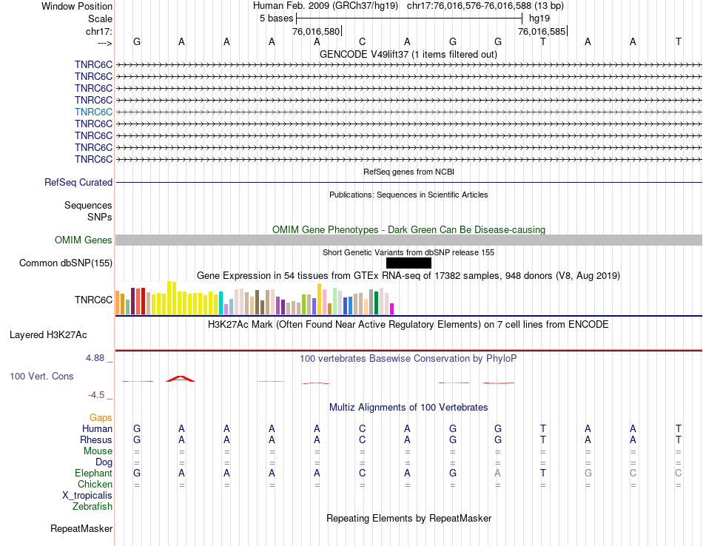Click the Mouse alignment row label
This screenshot has width=703, height=546.
98,451
